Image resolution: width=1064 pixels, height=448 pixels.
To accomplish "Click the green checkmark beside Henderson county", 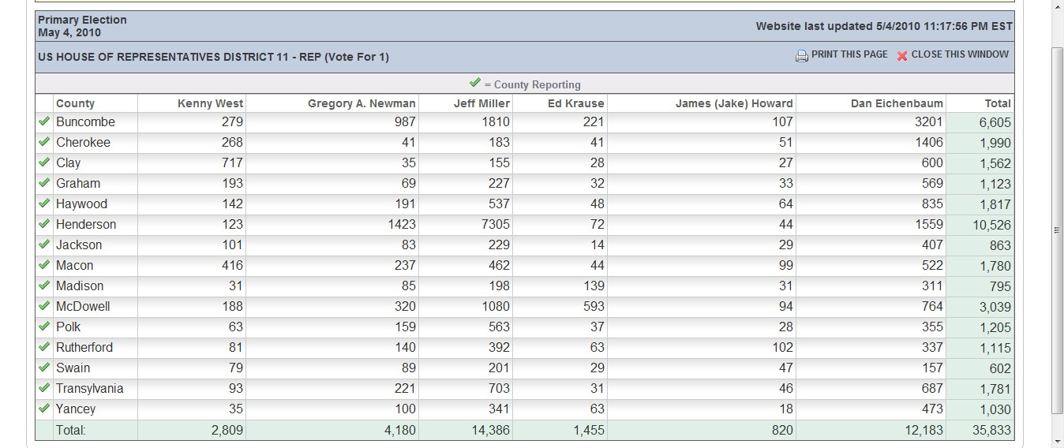I will [x=44, y=224].
